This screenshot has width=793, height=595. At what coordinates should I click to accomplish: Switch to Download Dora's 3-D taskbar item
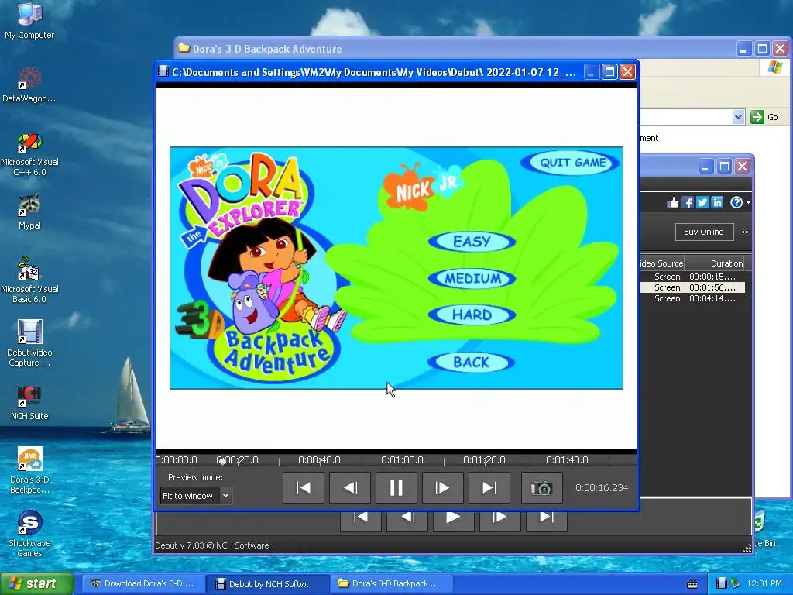pos(142,583)
